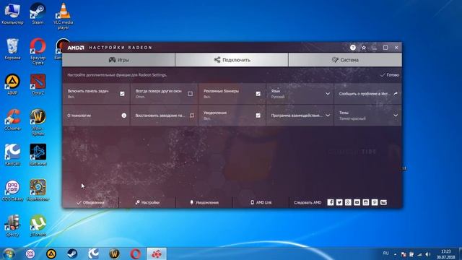This screenshot has width=462, height=260.
Task: Click the Radeon Settings taskbar button
Action: [x=157, y=253]
